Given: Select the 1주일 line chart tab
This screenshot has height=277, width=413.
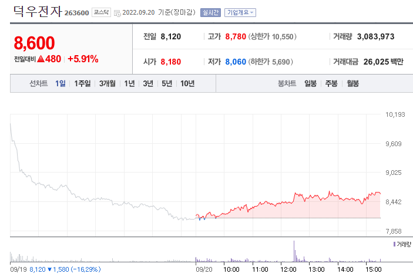Looking at the screenshot, I should (x=82, y=83).
